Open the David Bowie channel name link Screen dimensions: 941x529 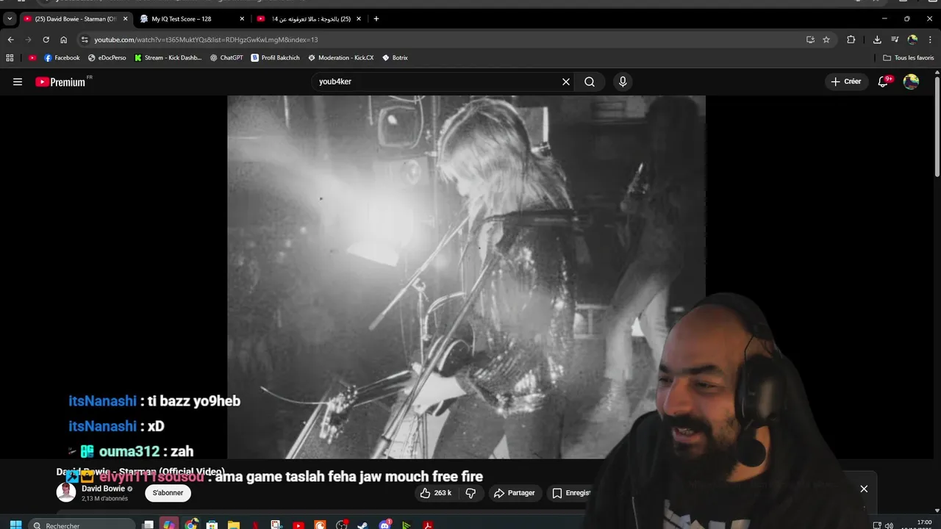[x=103, y=489]
